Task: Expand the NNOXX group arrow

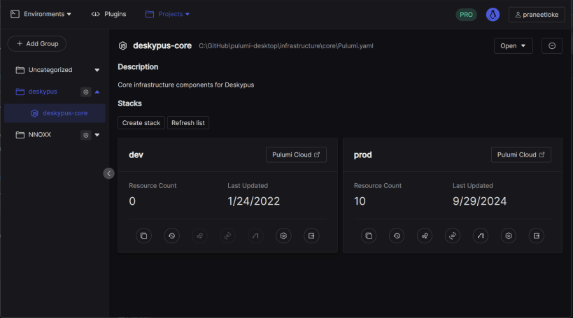Action: pos(97,135)
